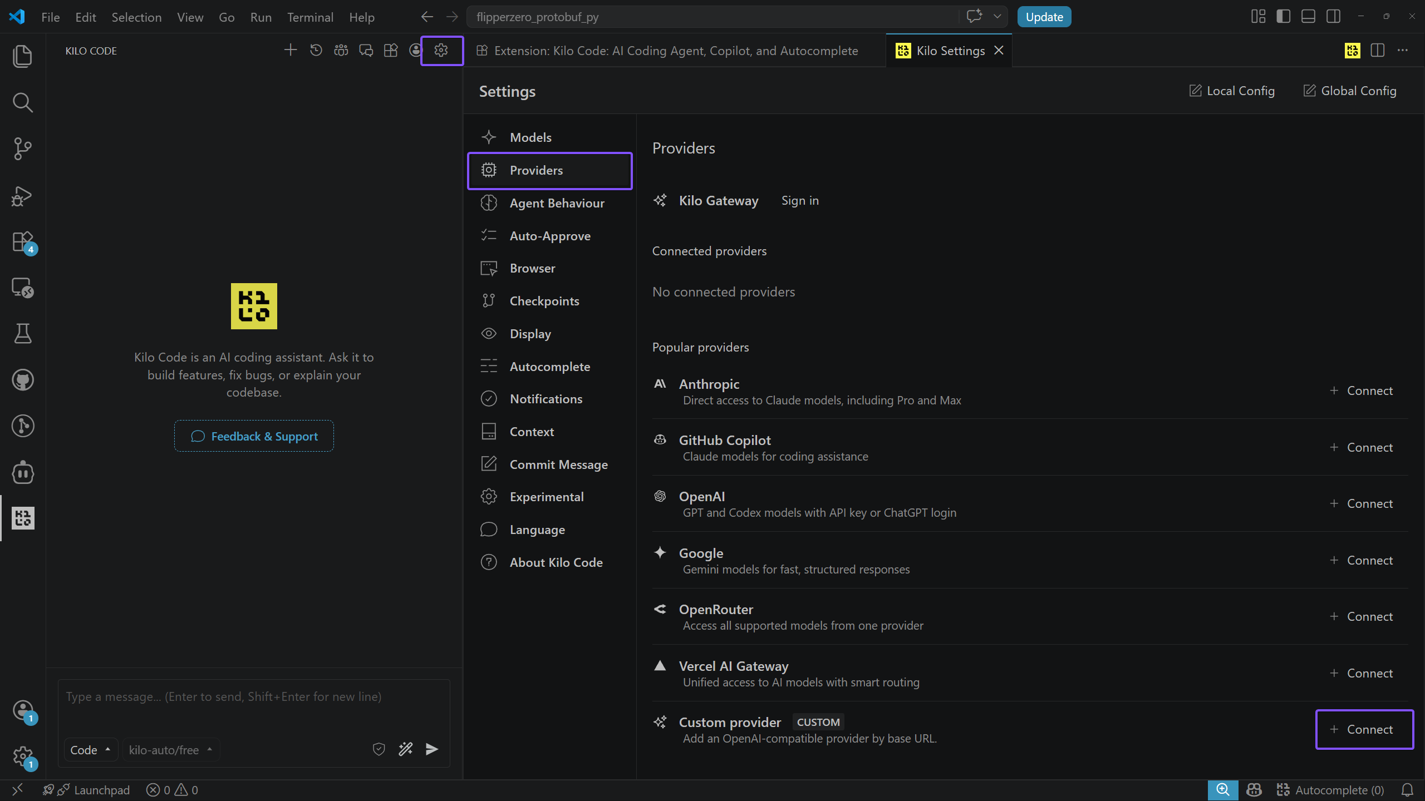Click Autocomplete (0) status bar item
Image resolution: width=1425 pixels, height=801 pixels.
tap(1330, 790)
